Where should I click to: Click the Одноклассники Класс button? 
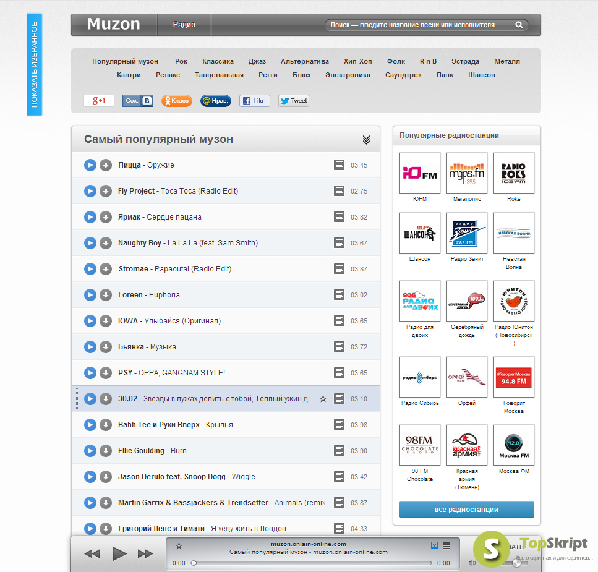[177, 101]
